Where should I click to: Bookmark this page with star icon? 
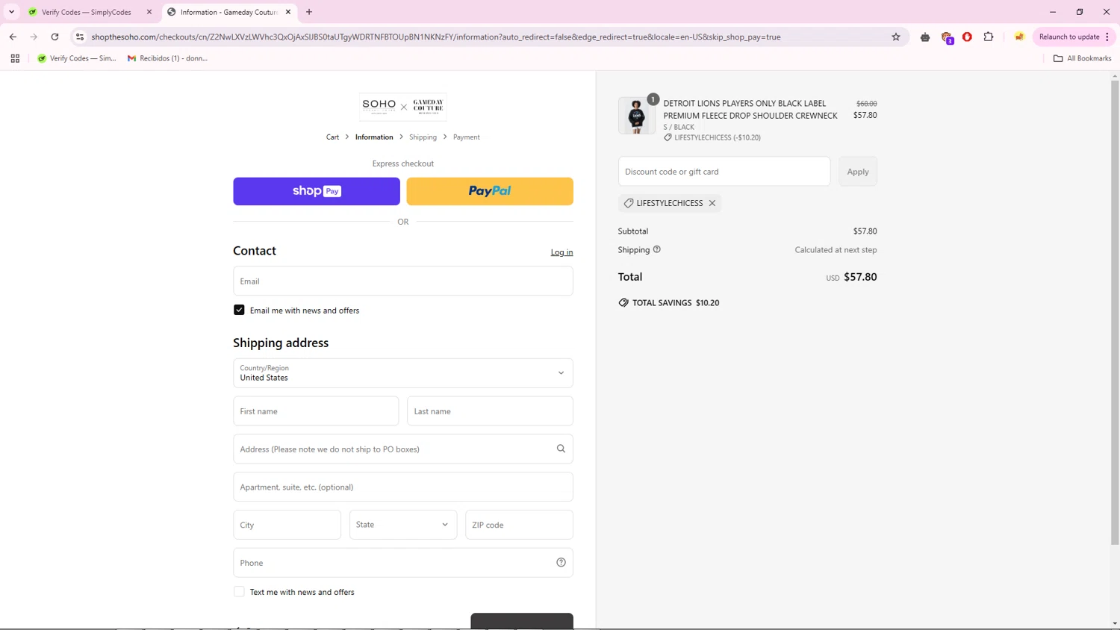pos(896,37)
